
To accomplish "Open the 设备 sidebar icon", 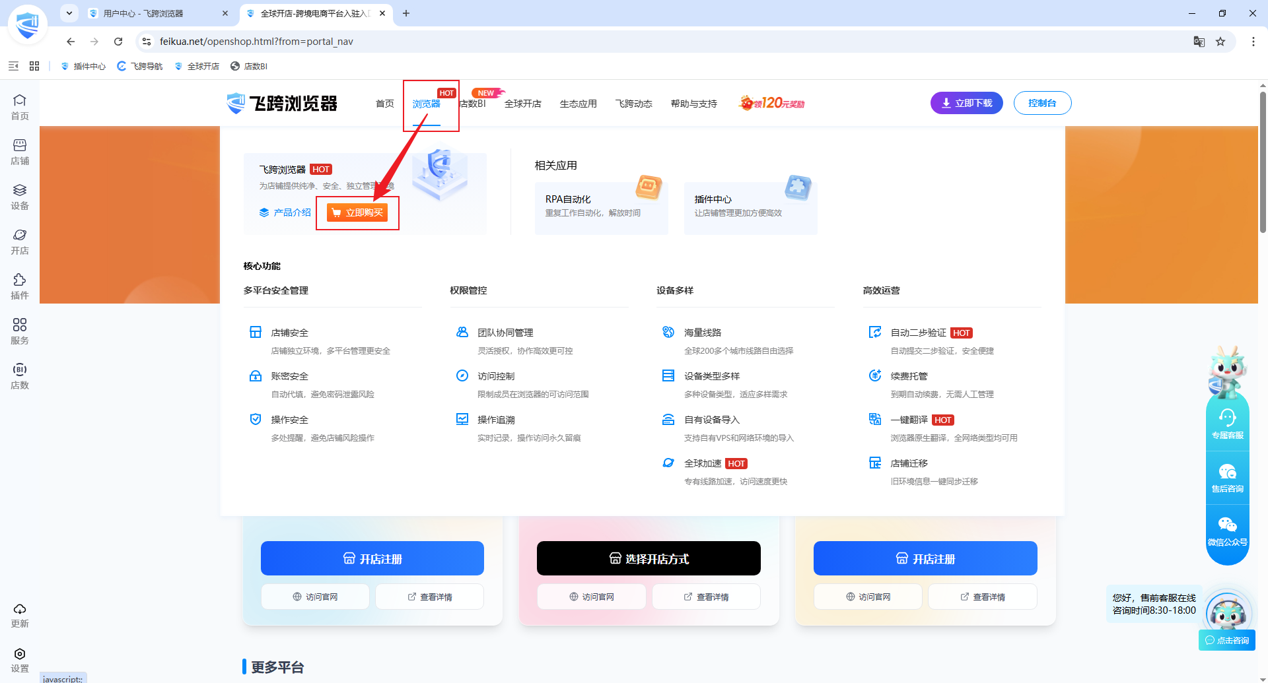I will pyautogui.click(x=20, y=197).
